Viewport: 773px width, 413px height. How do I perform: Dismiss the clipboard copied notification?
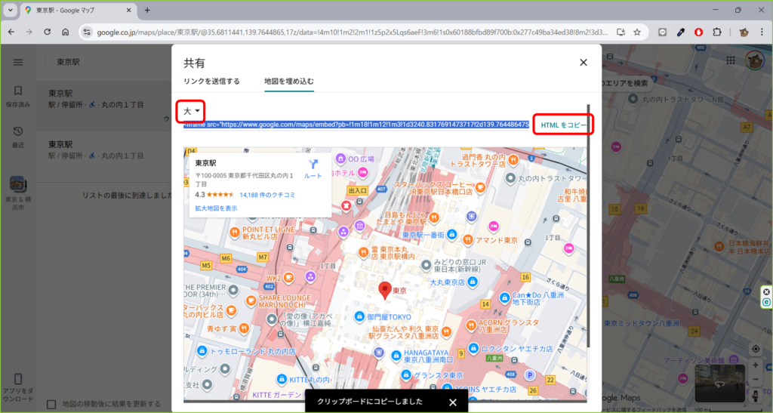pyautogui.click(x=453, y=402)
